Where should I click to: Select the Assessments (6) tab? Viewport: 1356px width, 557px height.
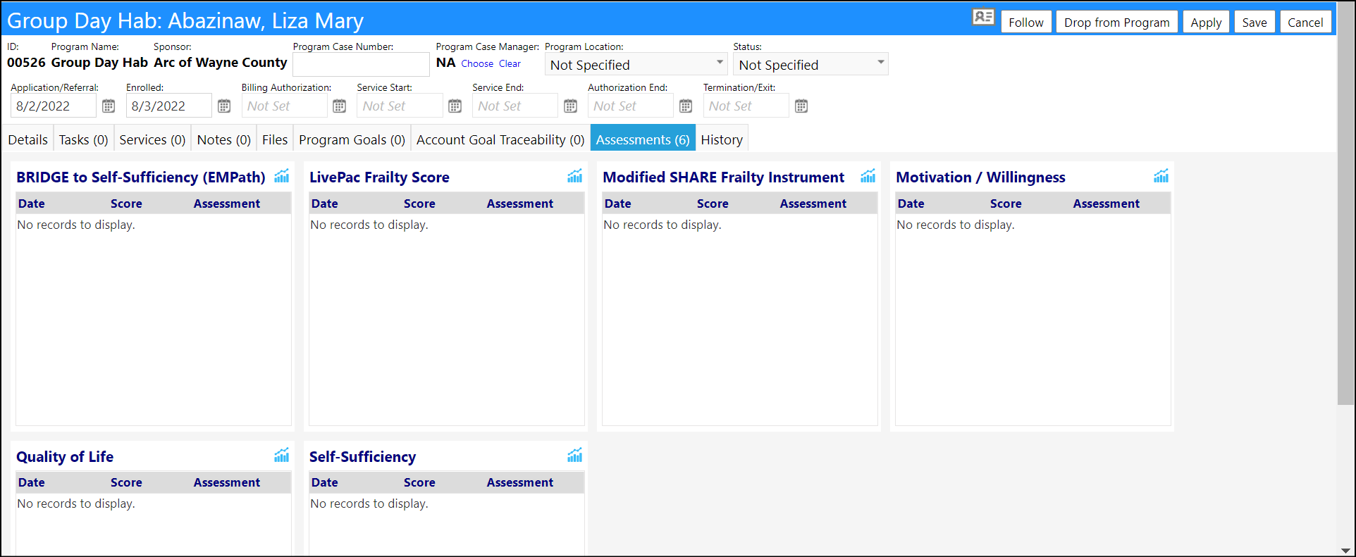click(x=643, y=139)
